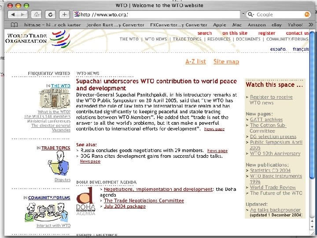This screenshot has width=317, height=238.
Task: Click the scrollbar down arrow
Action: (312, 226)
